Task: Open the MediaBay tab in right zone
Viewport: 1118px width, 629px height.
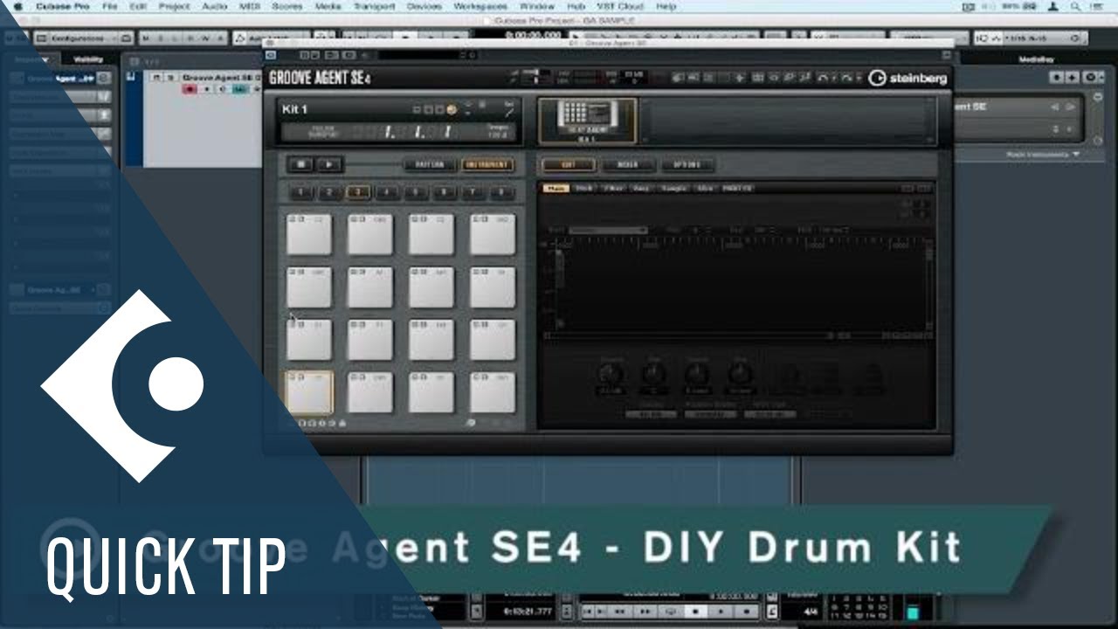Action: pos(1037,59)
